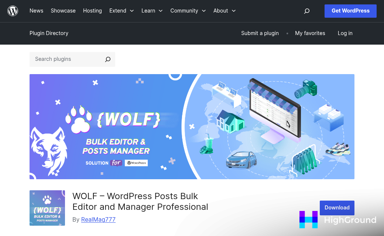384x236 pixels.
Task: Click the magnifier icon in the plugin search box
Action: (x=107, y=59)
